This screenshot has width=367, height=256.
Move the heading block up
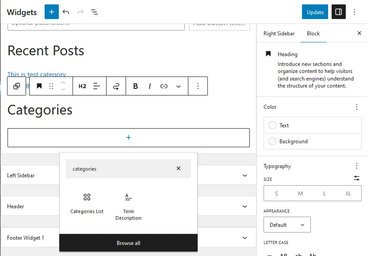pyautogui.click(x=63, y=83)
